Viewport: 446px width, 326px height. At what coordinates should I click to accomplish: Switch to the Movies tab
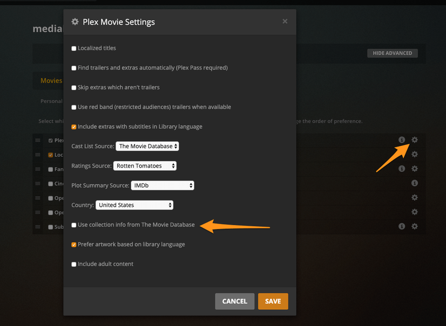coord(51,81)
